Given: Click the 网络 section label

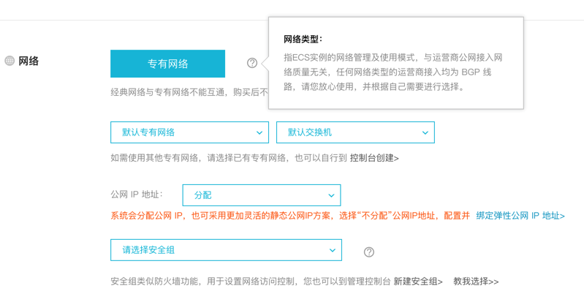Looking at the screenshot, I should click(29, 61).
